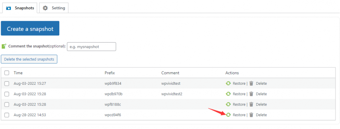Focus the snapshot comment input field

[x=92, y=46]
